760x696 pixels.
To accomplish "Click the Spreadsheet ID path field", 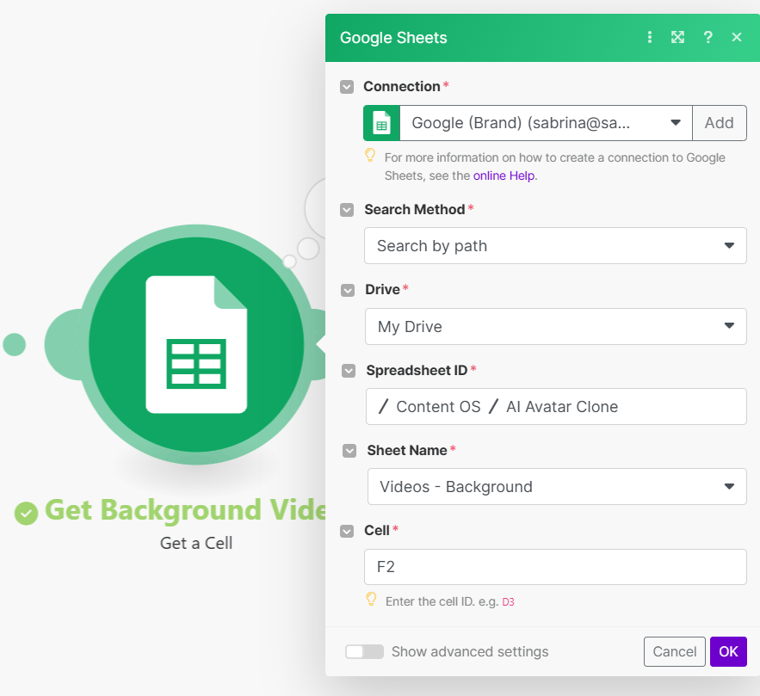I will 556,406.
